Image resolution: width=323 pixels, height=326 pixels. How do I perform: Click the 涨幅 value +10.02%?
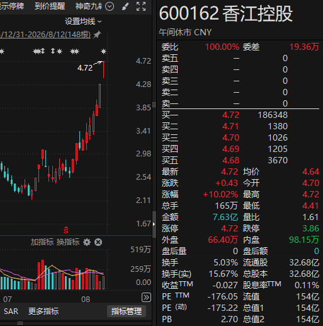[x=220, y=194]
